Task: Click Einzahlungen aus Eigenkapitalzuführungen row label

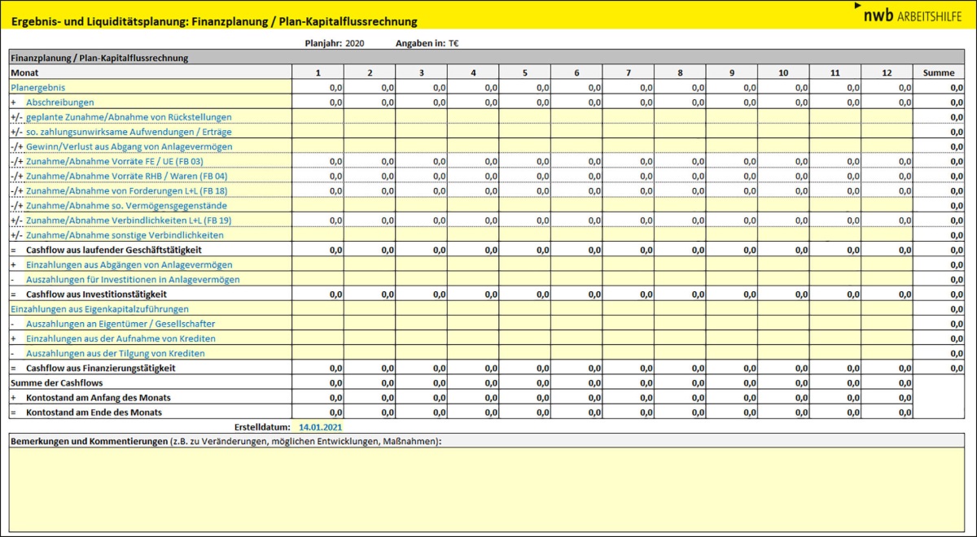Action: (x=99, y=309)
